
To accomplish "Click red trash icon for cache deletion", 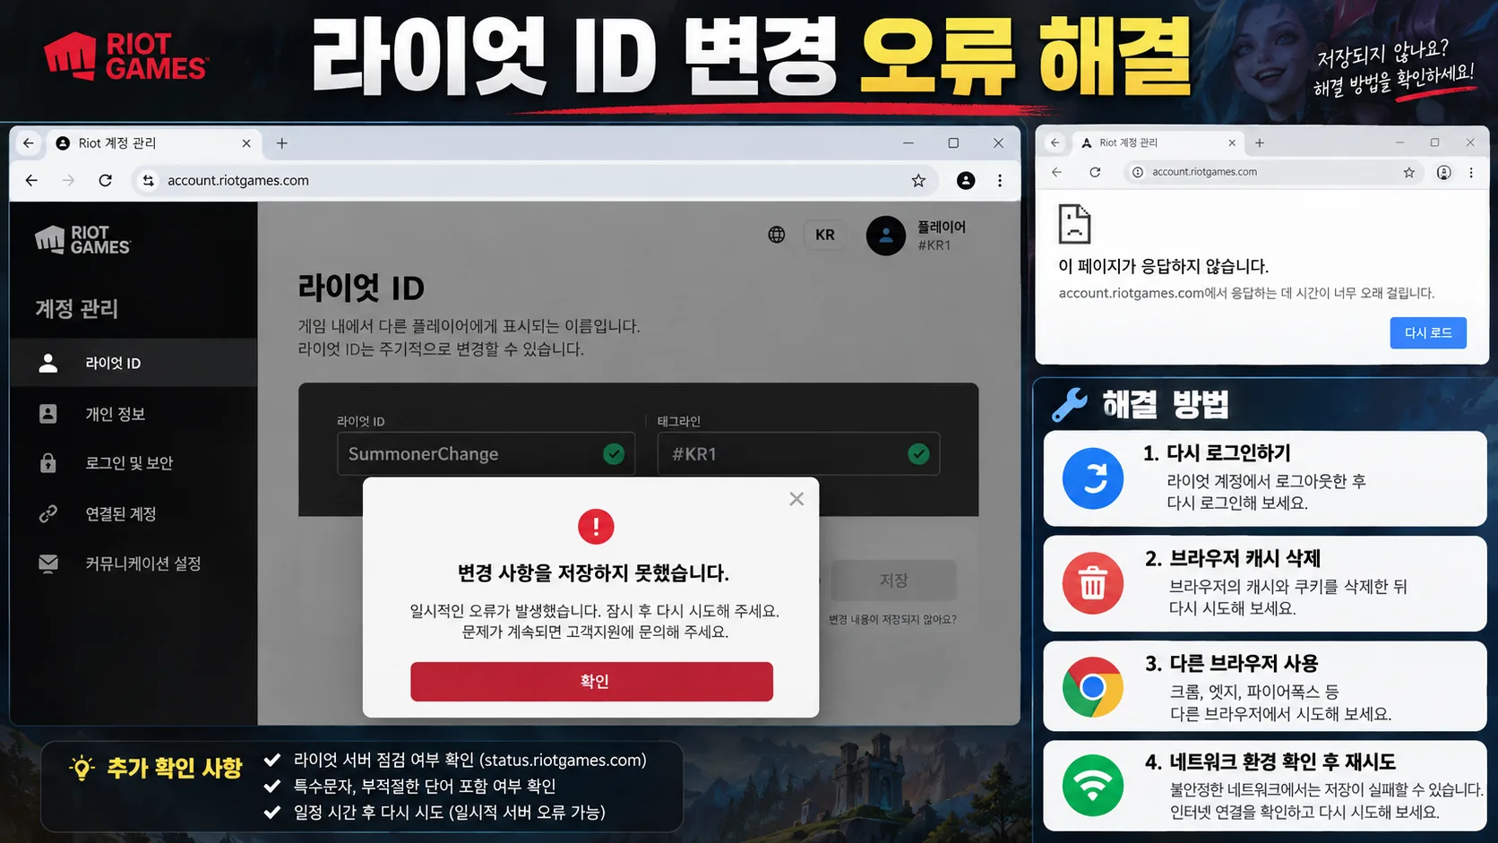I will [1093, 583].
